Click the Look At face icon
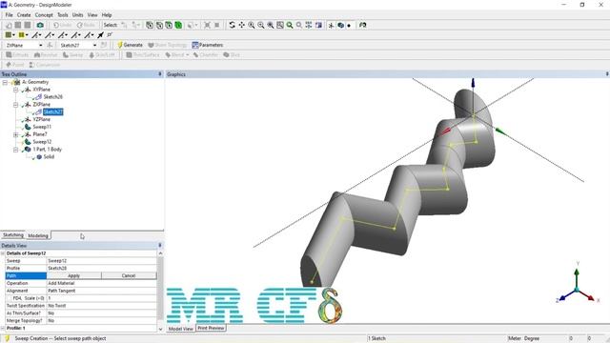 [x=362, y=25]
